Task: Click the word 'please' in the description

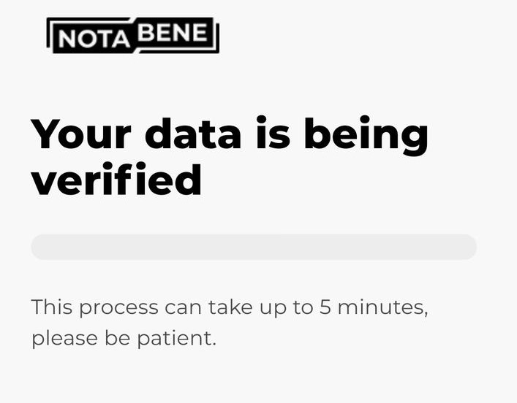Action: [x=64, y=339]
